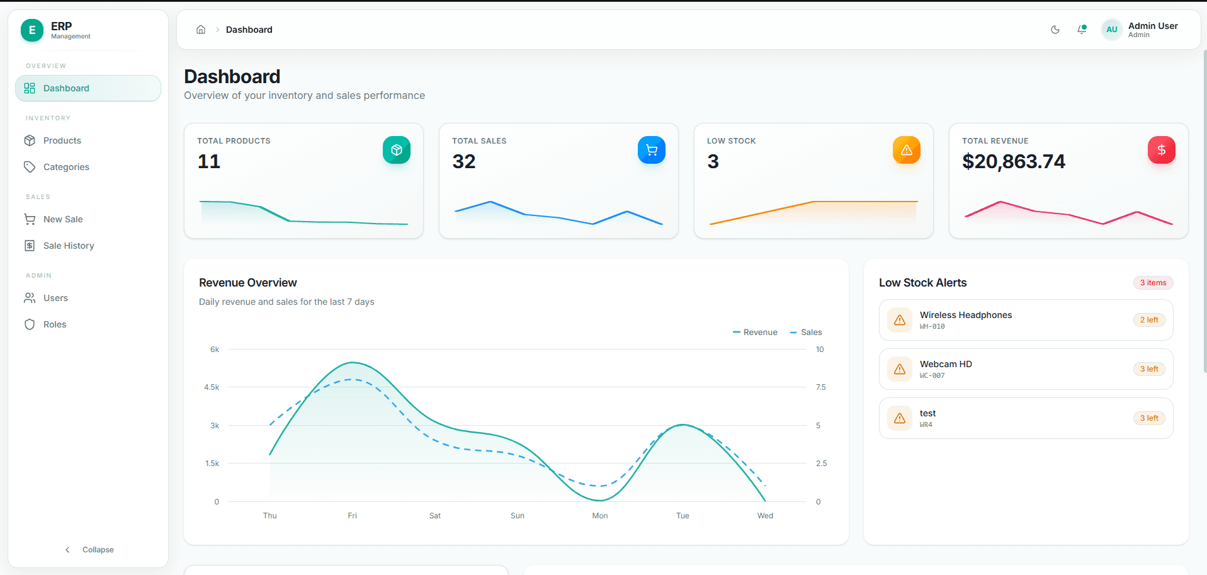Open the Webcam HD low stock alert
This screenshot has height=575, width=1207.
click(1026, 369)
